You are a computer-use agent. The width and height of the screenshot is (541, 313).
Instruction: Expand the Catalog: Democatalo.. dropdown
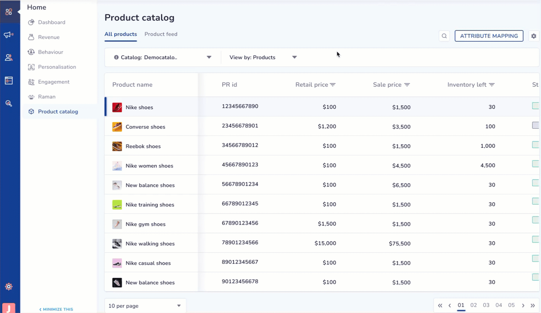163,57
